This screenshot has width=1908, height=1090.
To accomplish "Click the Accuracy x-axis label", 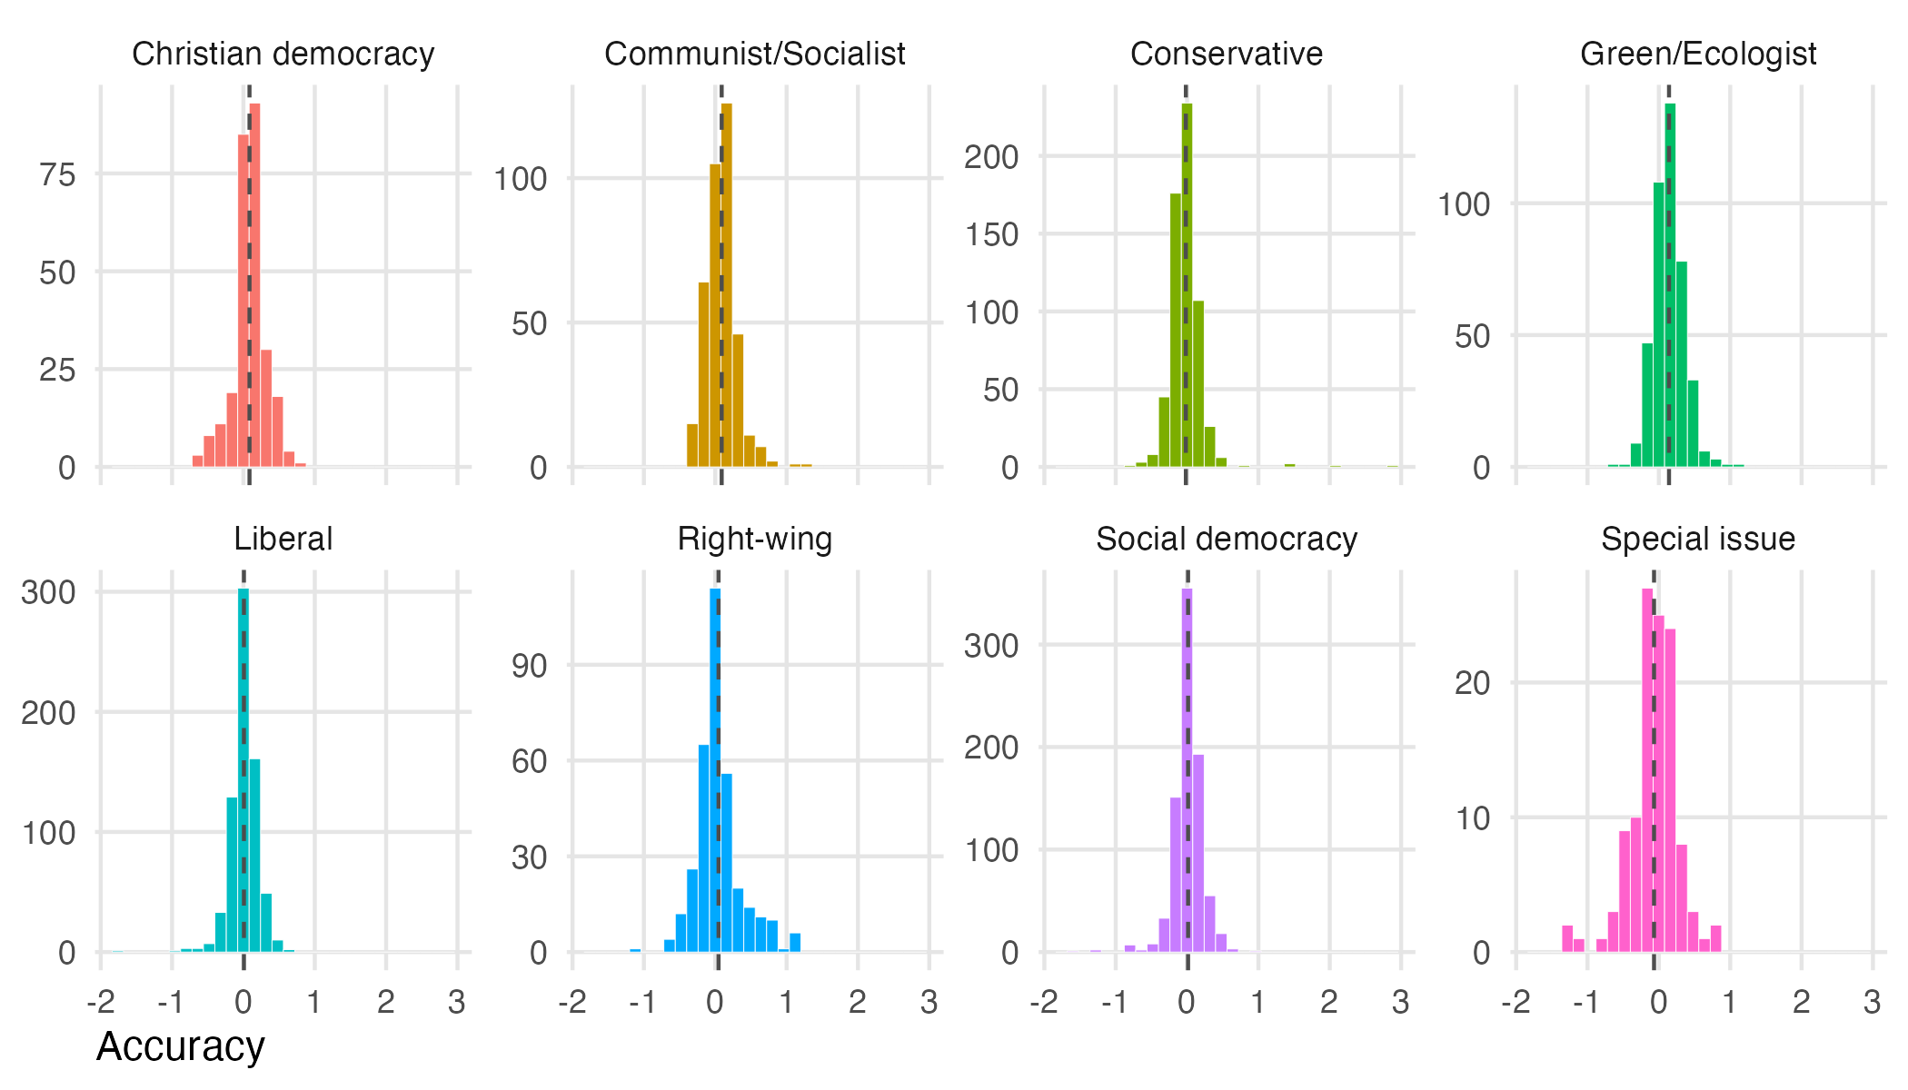I will tap(180, 1046).
